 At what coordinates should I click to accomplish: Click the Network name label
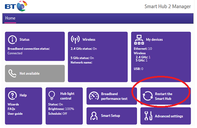(81, 63)
